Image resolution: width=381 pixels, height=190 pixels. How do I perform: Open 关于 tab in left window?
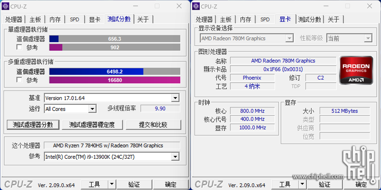143,19
